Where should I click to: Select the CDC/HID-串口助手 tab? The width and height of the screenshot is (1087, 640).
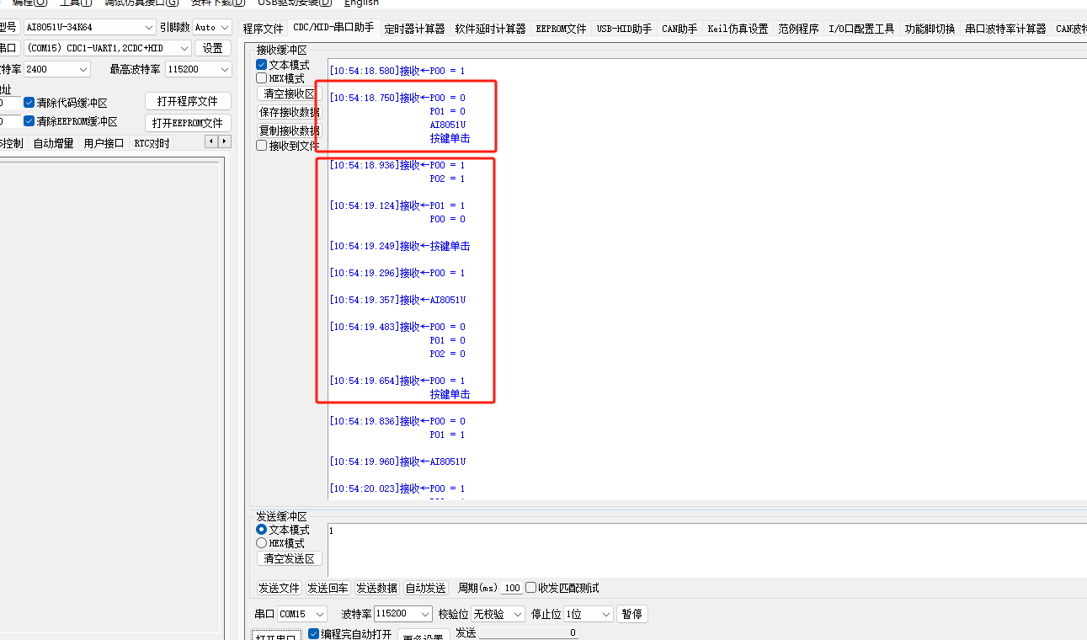click(x=333, y=28)
